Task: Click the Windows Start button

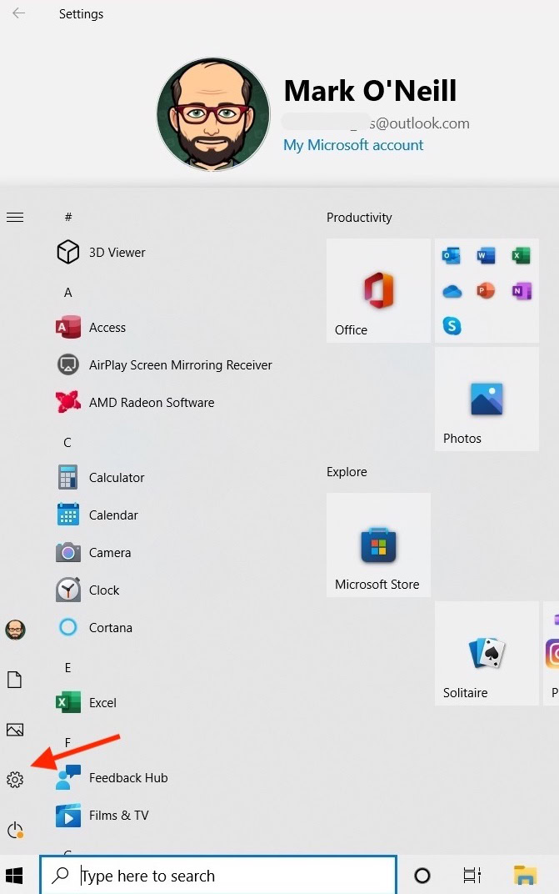Action: 15,875
